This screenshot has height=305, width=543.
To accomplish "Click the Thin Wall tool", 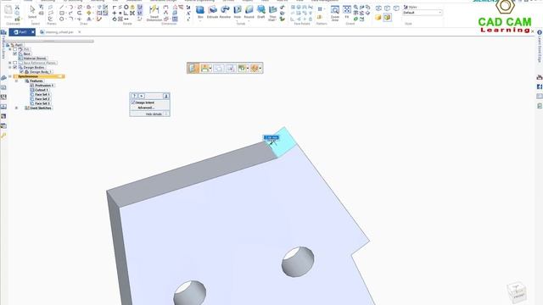I will pyautogui.click(x=273, y=13).
